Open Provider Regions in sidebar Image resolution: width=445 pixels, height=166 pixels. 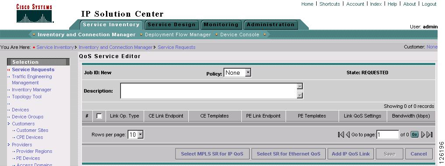click(34, 151)
